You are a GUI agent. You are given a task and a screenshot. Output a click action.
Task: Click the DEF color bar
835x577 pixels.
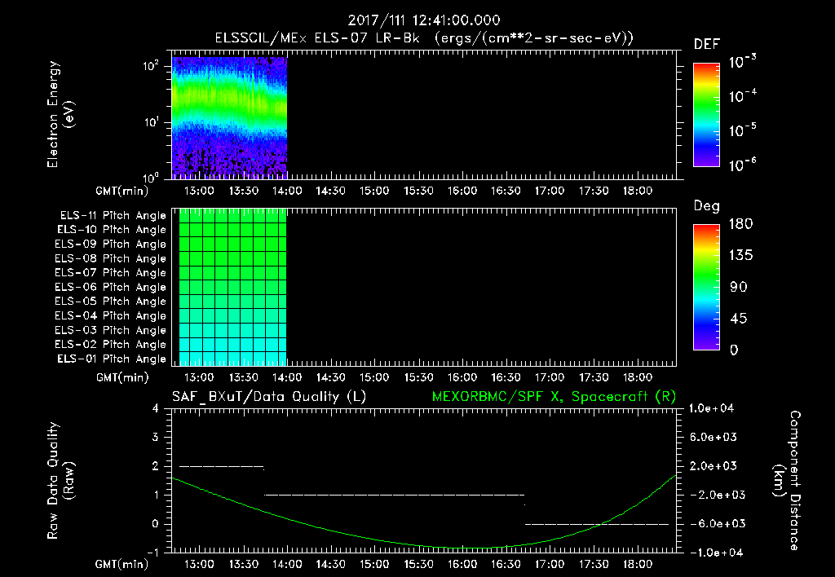706,114
